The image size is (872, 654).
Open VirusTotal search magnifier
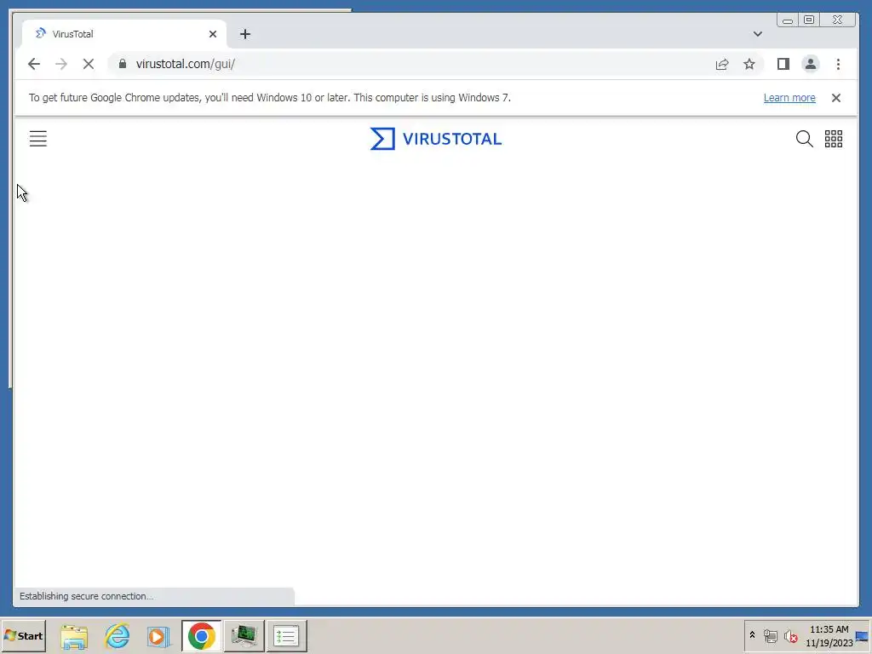[804, 139]
